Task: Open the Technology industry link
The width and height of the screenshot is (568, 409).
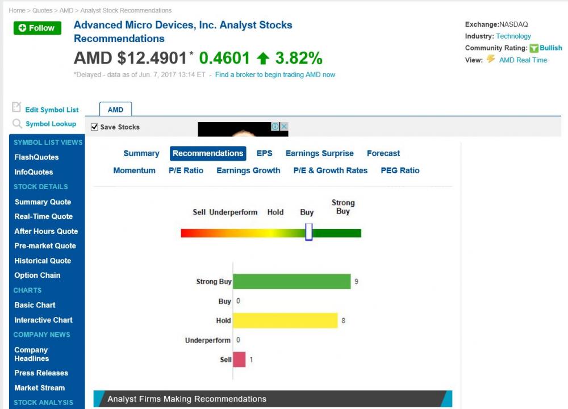Action: (513, 36)
